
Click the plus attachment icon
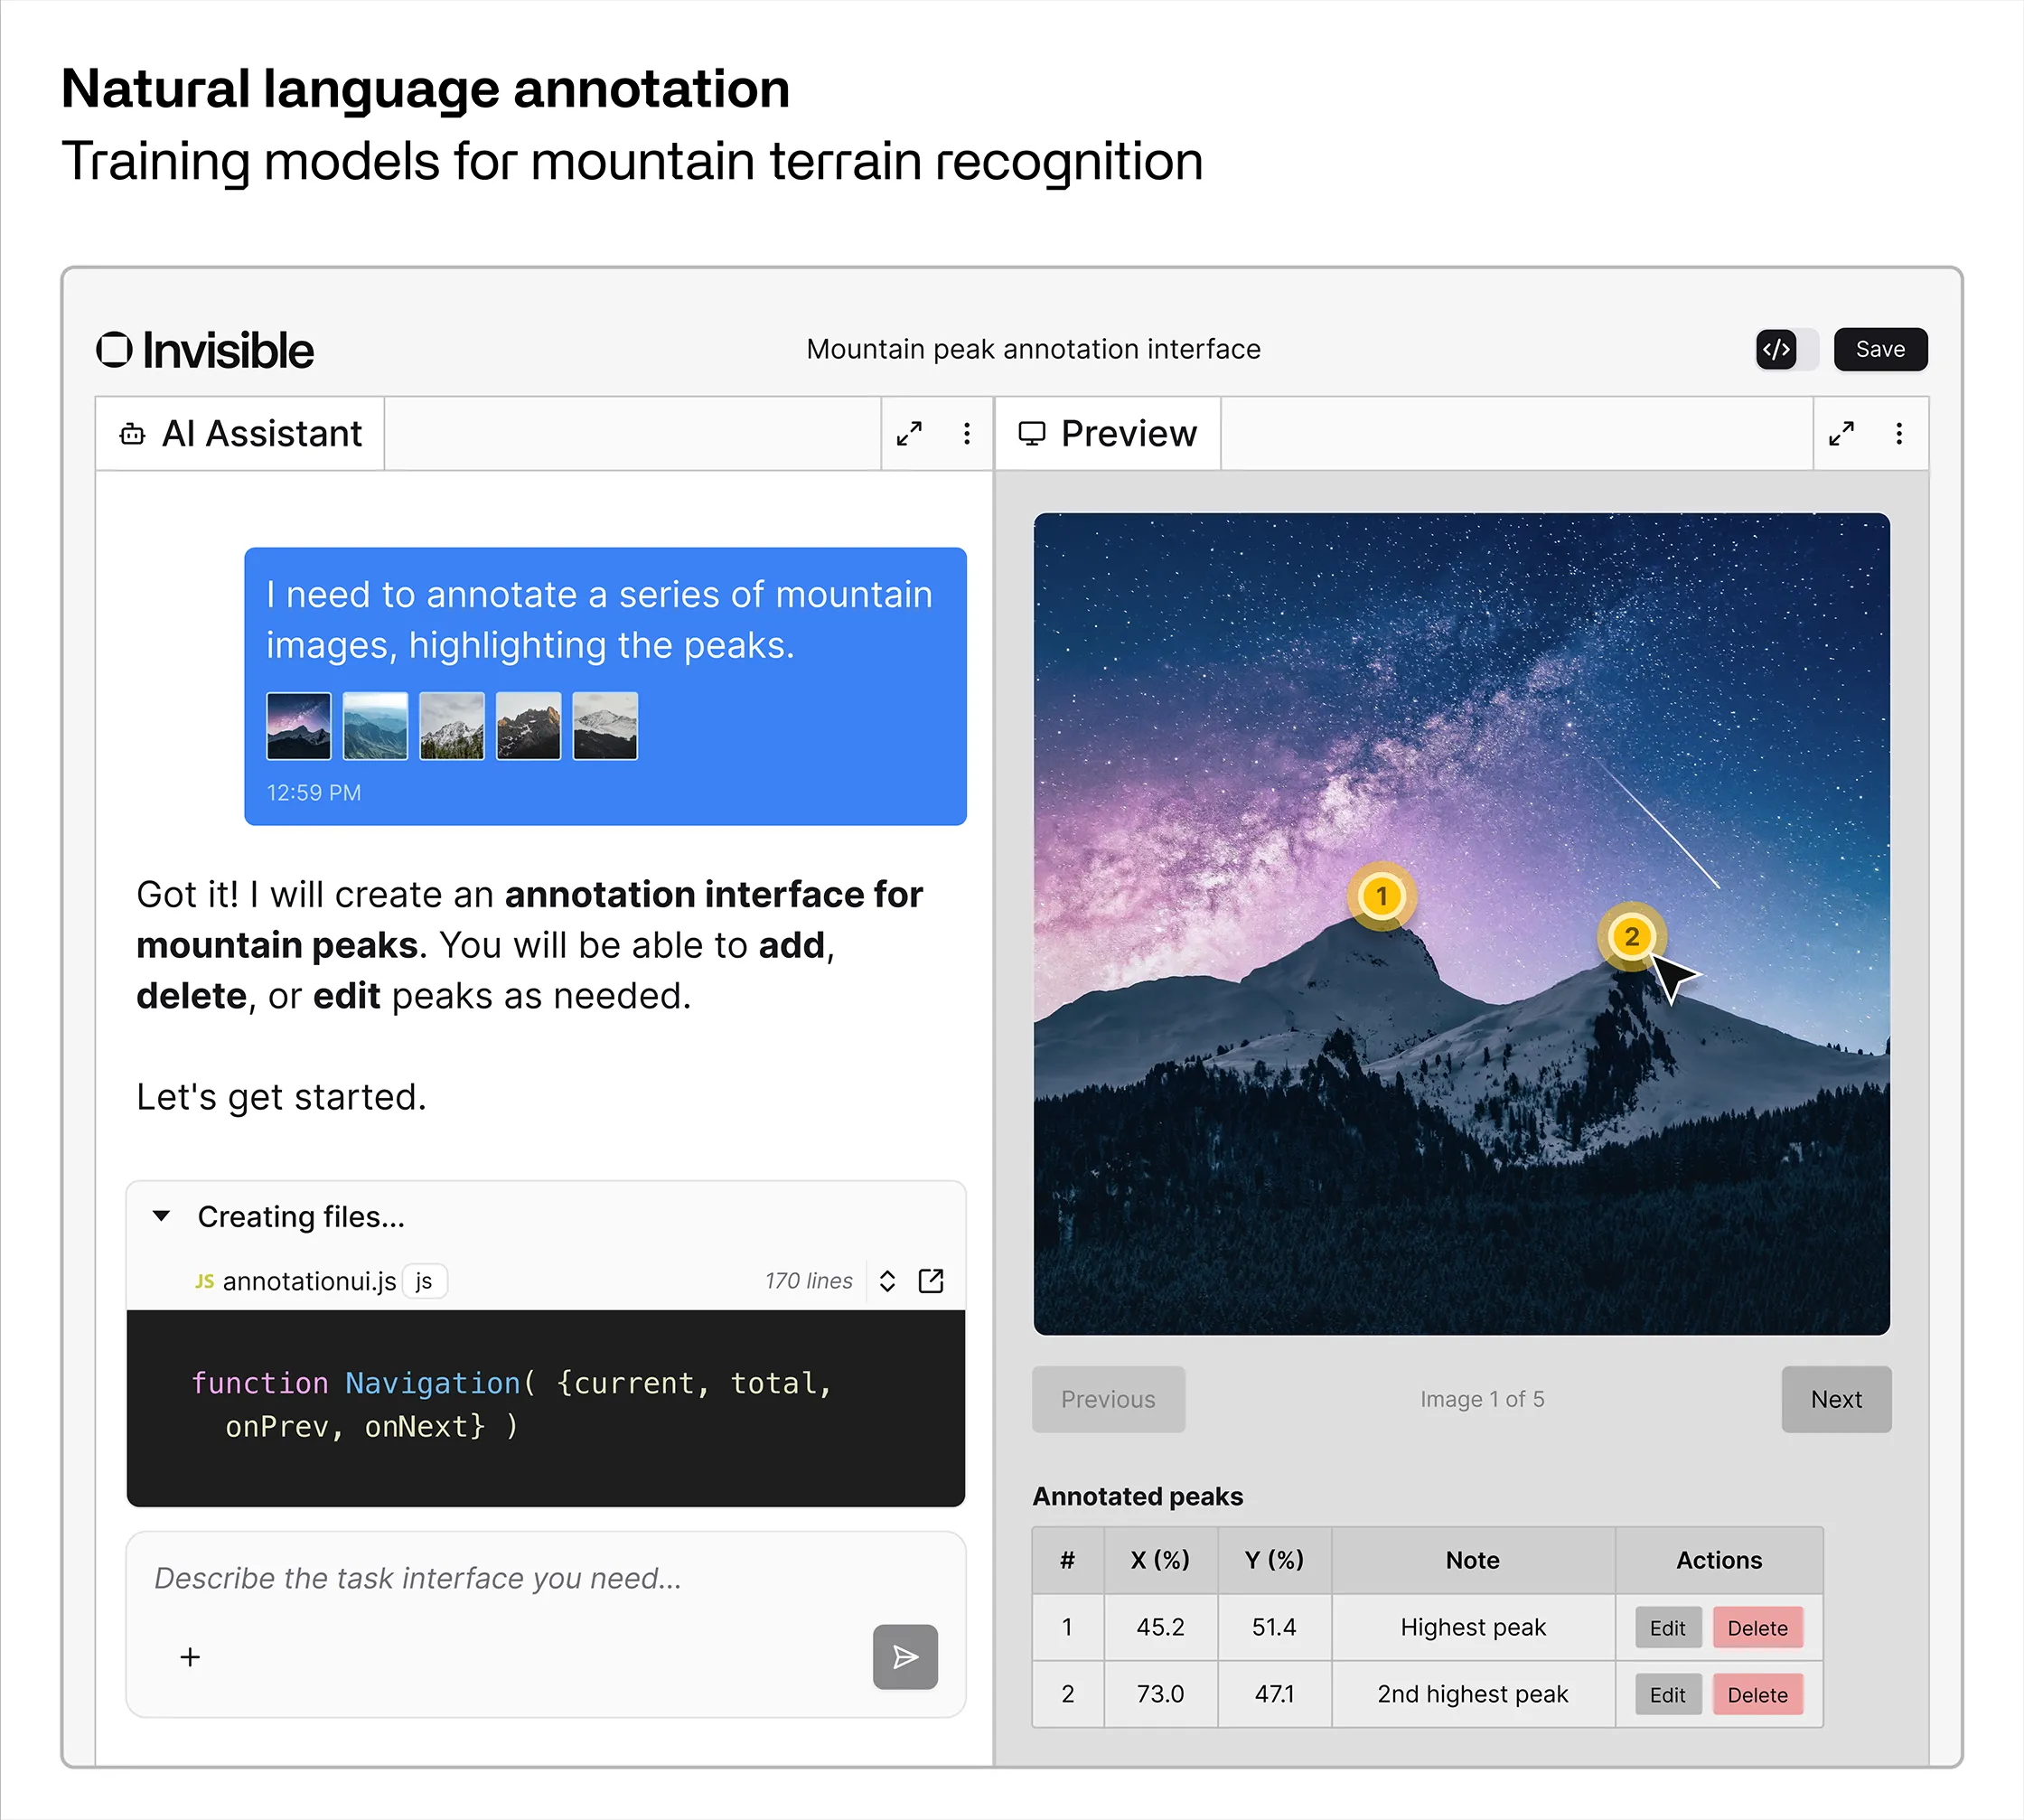190,1657
